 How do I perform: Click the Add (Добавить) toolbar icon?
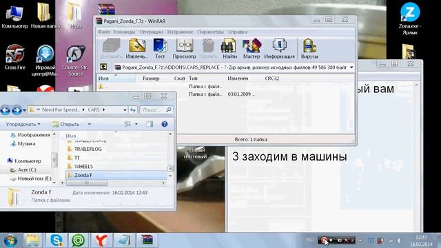[111, 48]
